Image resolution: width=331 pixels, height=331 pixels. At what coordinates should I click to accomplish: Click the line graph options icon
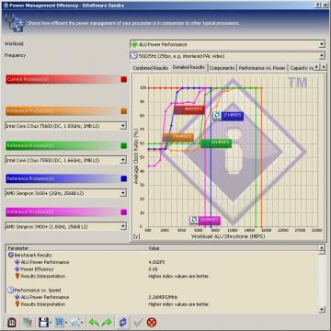click(x=75, y=323)
